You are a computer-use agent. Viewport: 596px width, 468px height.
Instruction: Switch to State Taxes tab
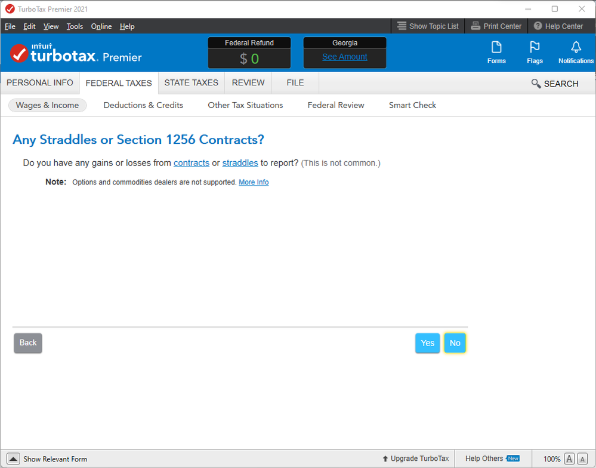191,83
